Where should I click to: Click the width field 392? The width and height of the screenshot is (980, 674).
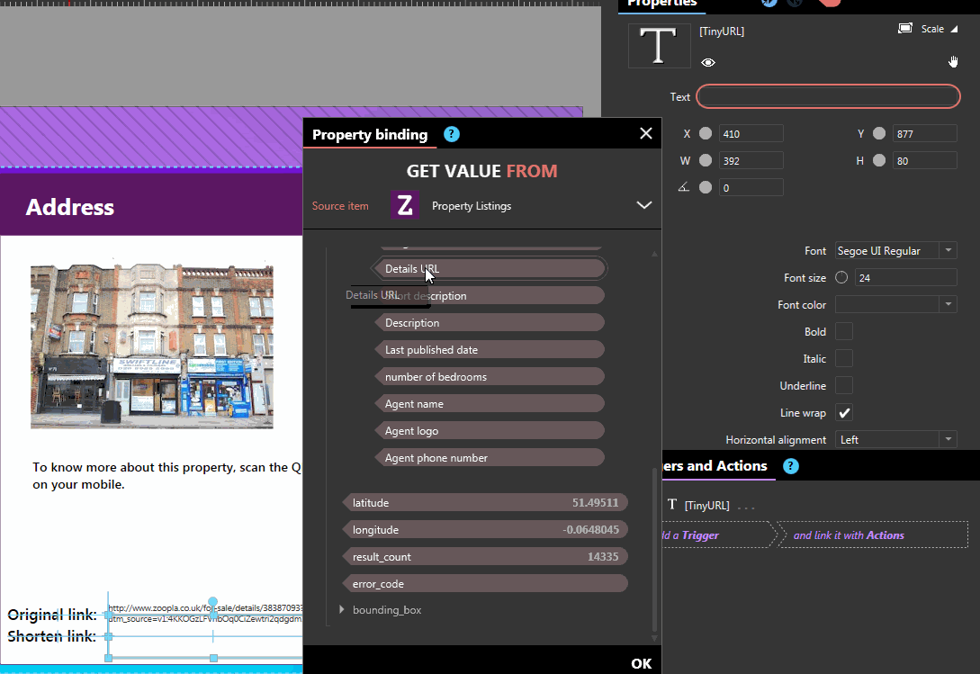(751, 161)
